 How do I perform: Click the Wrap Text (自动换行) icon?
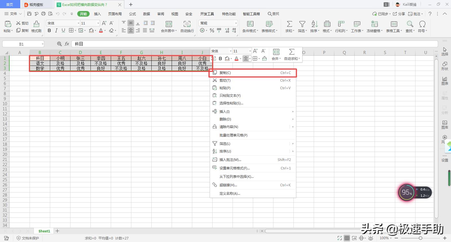(x=187, y=24)
